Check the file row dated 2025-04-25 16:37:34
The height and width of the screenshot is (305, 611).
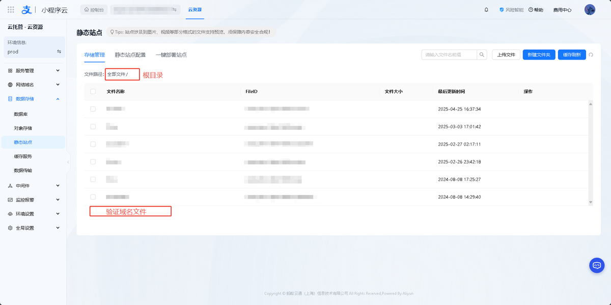click(93, 109)
